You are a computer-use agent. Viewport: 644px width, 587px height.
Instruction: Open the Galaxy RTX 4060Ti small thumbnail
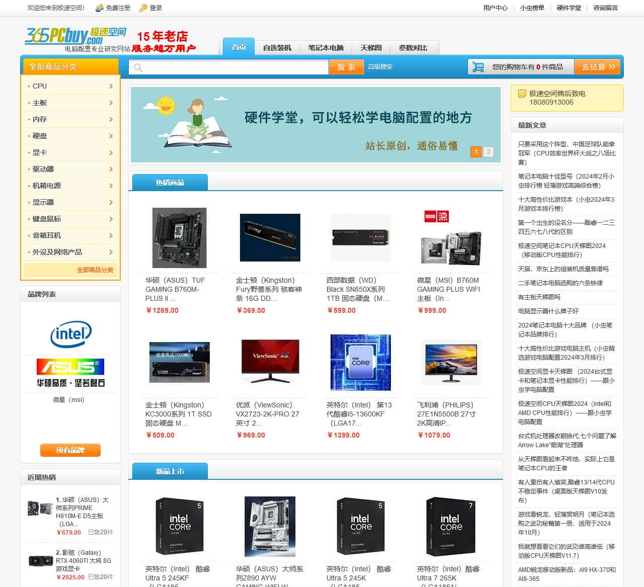point(40,560)
